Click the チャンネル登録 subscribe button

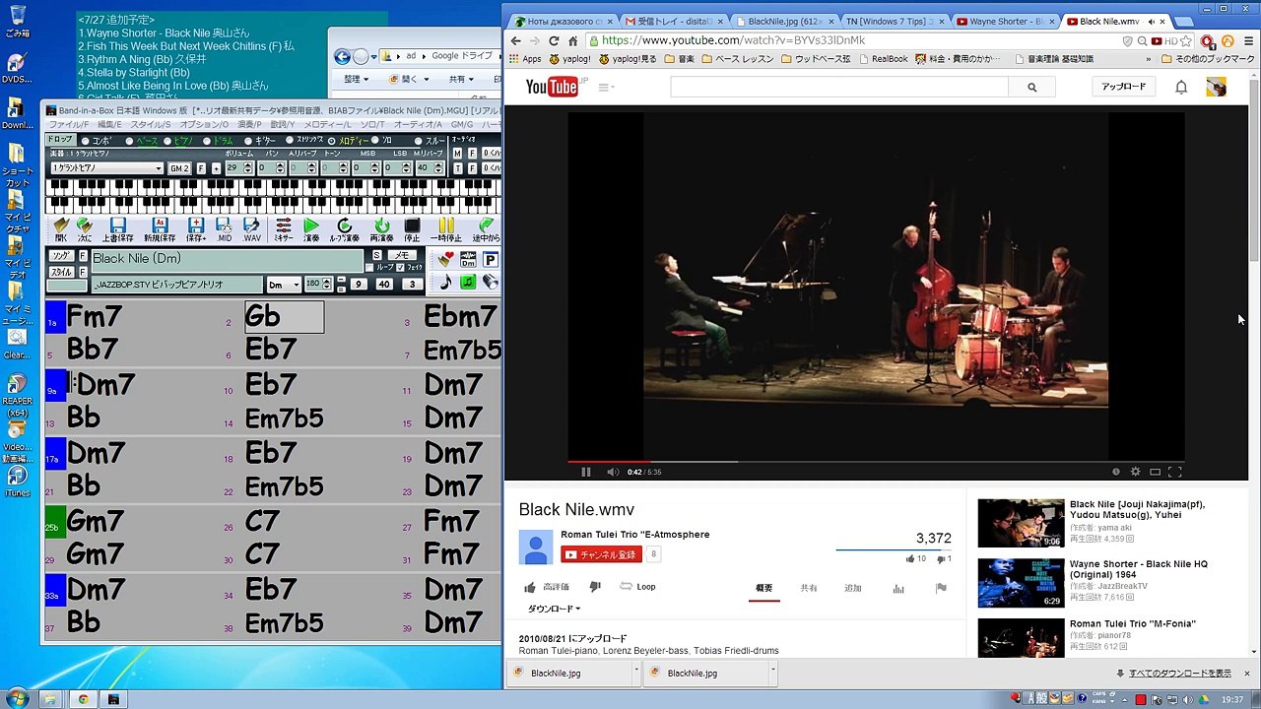coord(601,554)
